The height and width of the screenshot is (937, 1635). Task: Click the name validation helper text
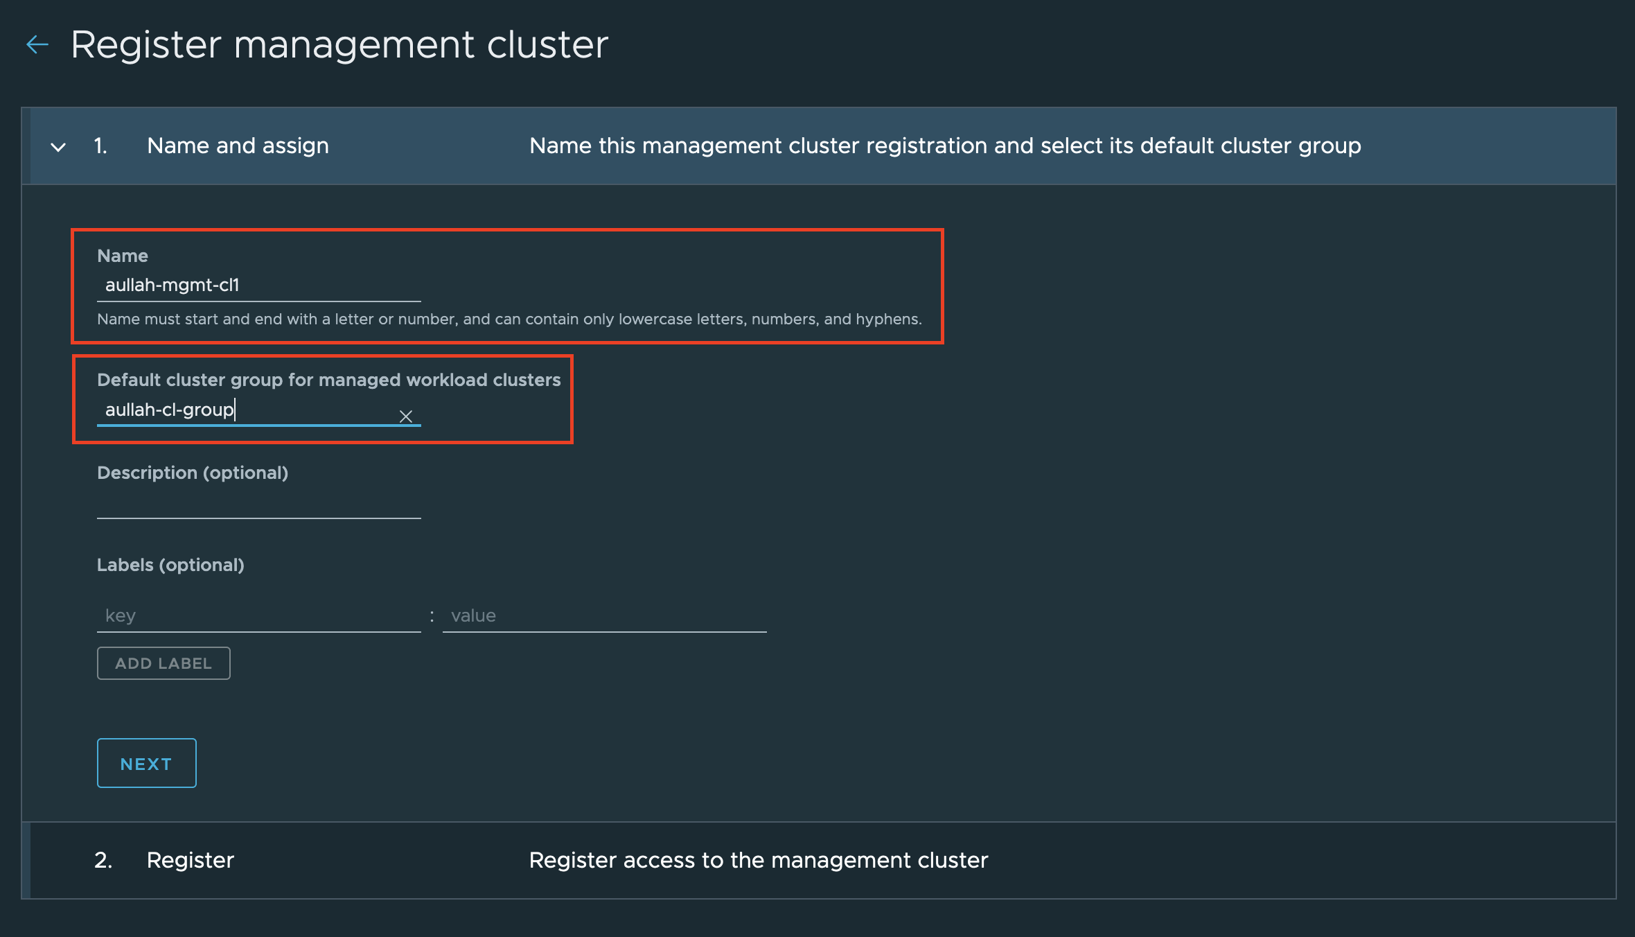pos(509,319)
